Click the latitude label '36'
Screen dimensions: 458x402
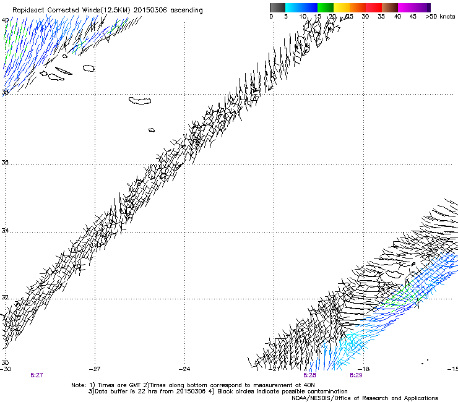[5, 162]
